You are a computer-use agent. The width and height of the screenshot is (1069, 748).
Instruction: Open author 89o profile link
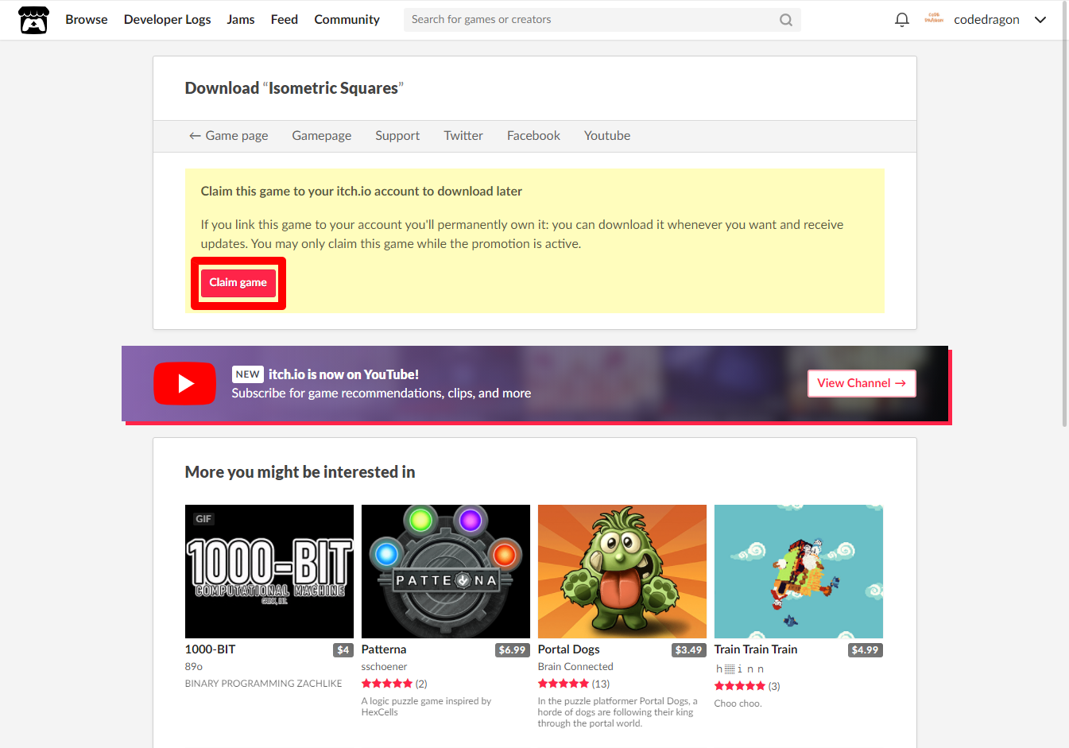pos(194,667)
